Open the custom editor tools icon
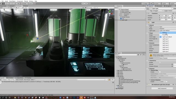The image size is (176, 99). [x=18, y=4]
